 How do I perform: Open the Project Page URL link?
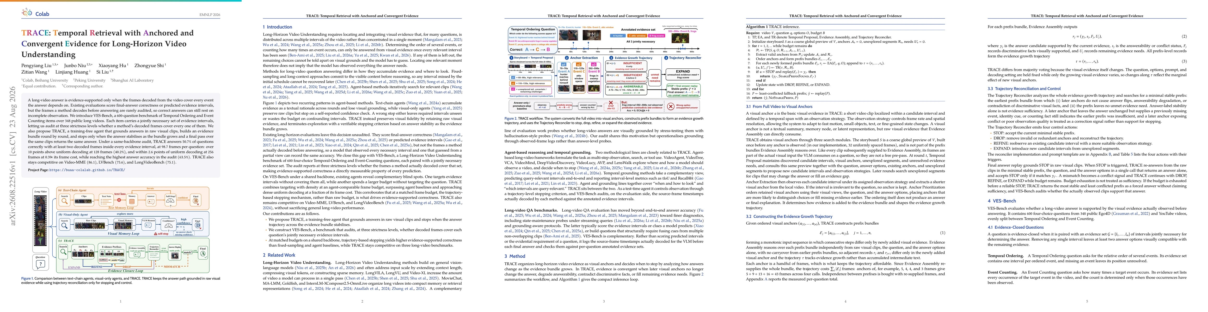(87, 170)
